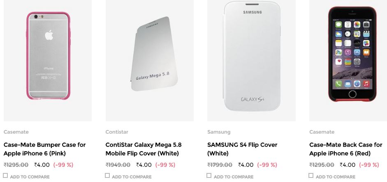387x182 pixels.
Task: Open SAMSUNG S4 Flip Cover (White) title
Action: pyautogui.click(x=242, y=149)
